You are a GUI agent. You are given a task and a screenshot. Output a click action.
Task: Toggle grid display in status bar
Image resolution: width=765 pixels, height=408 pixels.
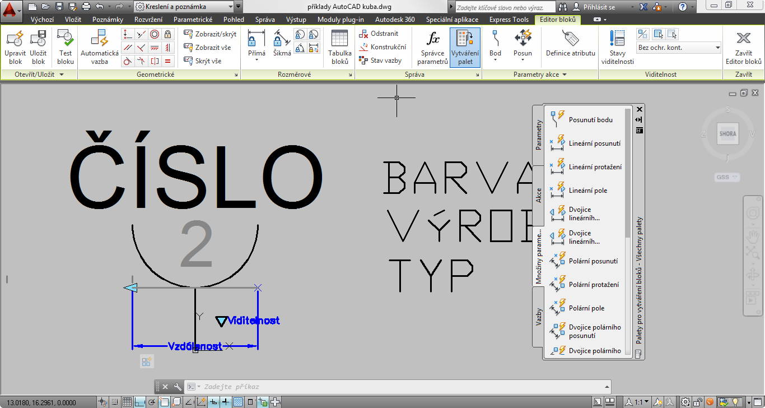127,402
